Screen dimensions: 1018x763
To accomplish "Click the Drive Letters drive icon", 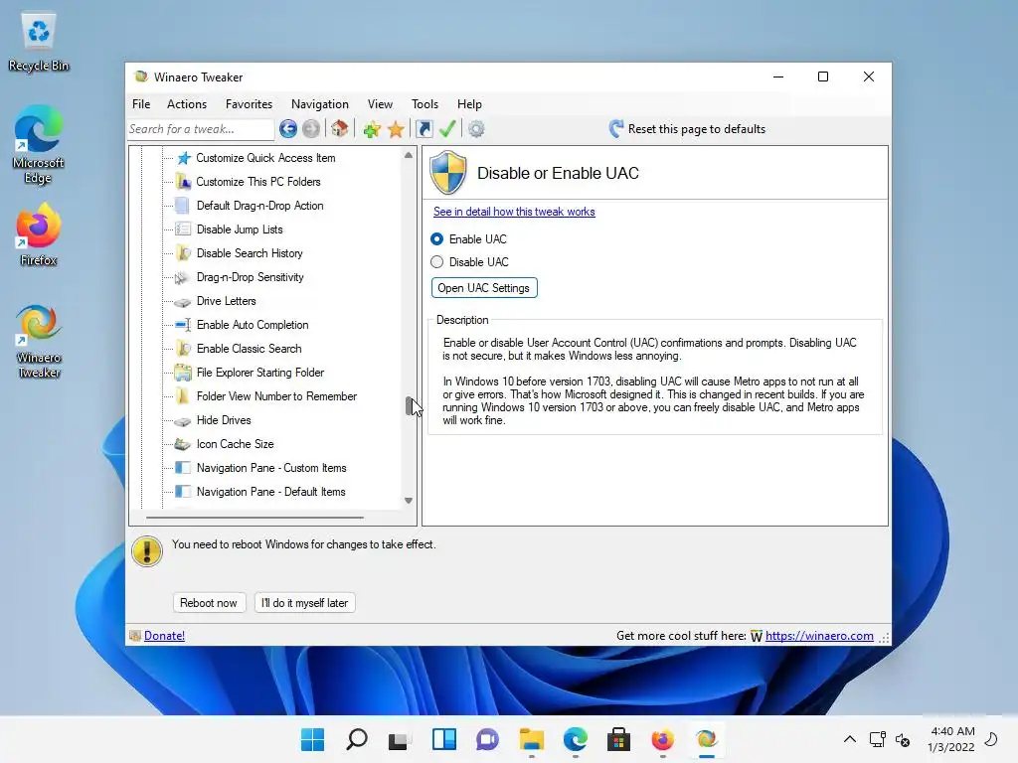I will (x=184, y=302).
